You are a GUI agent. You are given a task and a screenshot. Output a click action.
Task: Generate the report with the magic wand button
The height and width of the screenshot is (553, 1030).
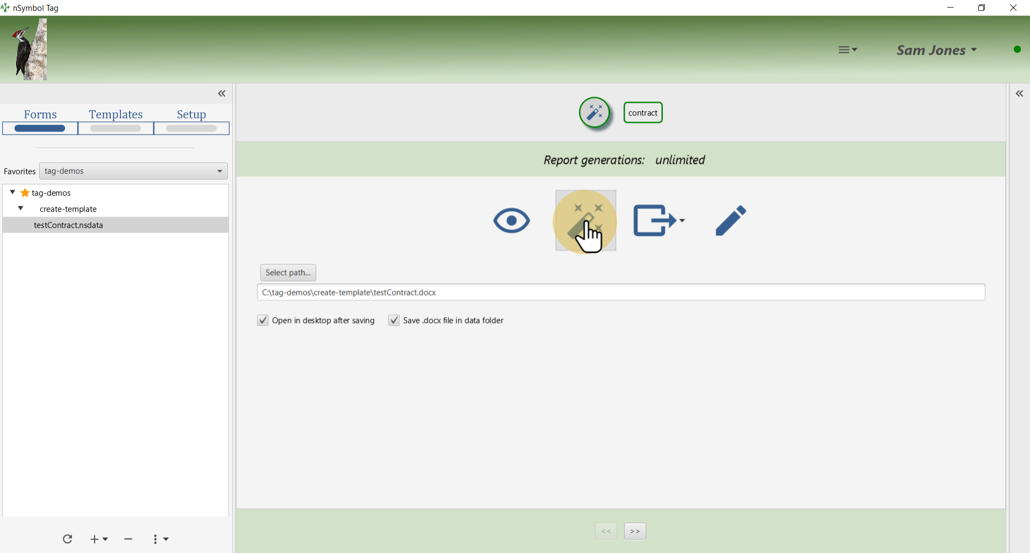pyautogui.click(x=585, y=220)
